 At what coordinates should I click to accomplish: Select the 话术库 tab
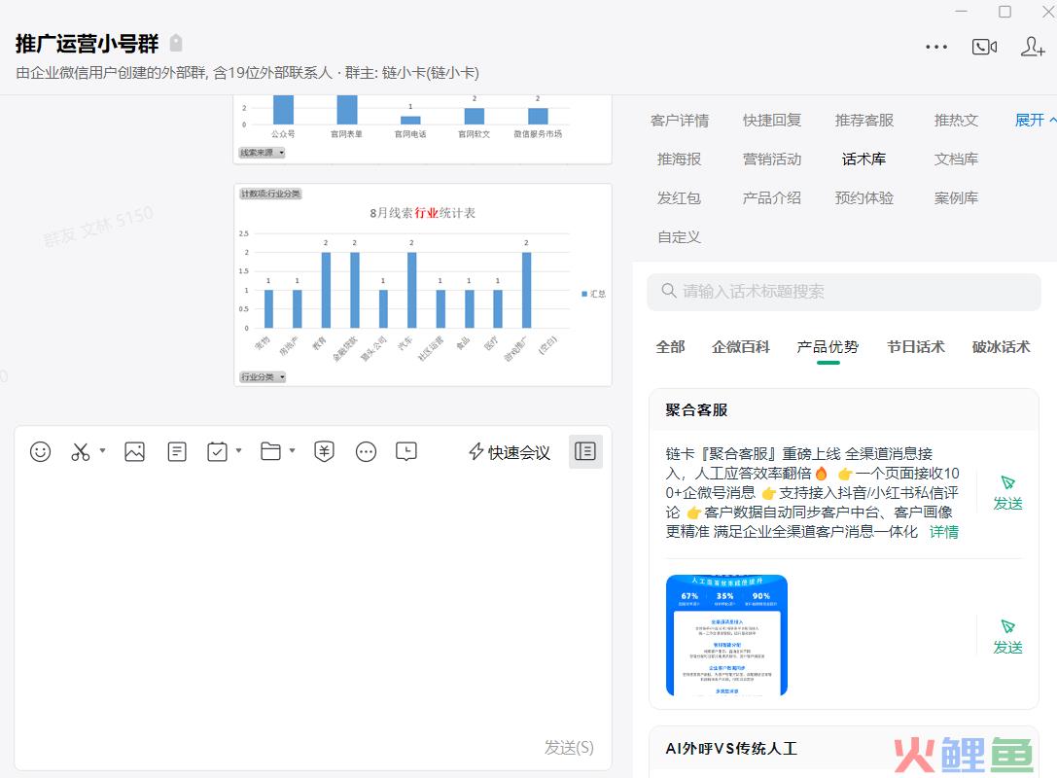[863, 159]
